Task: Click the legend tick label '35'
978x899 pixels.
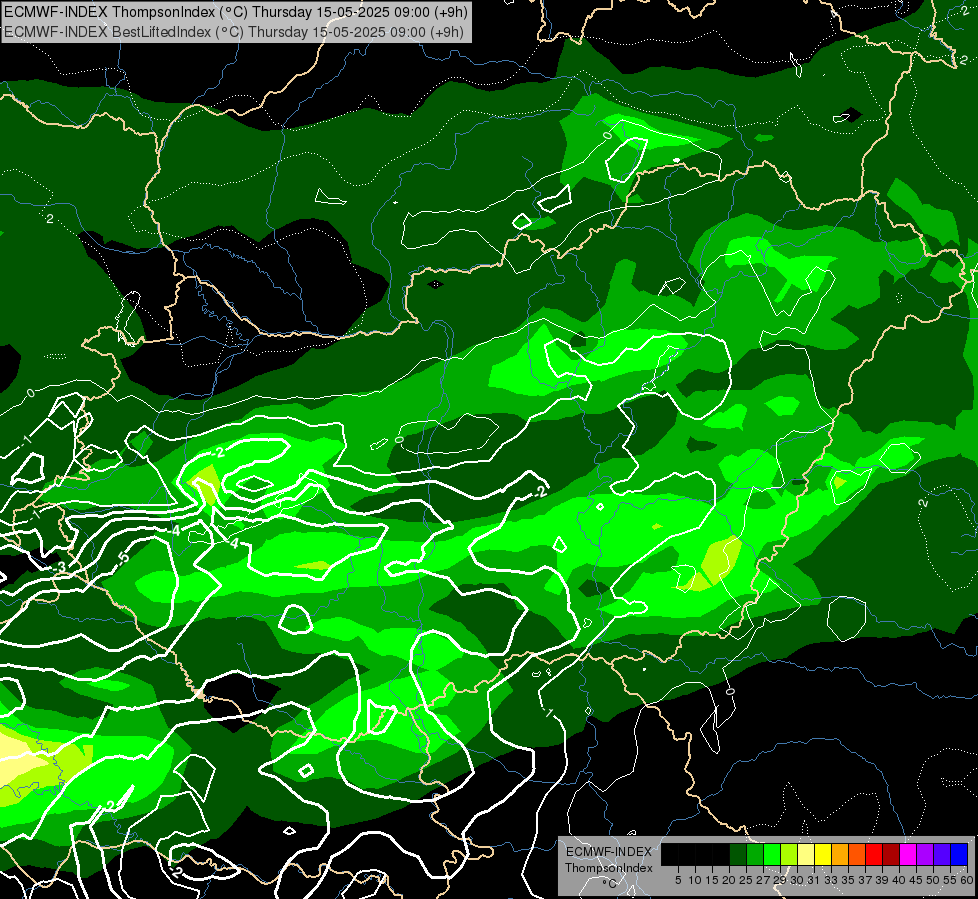Action: click(848, 880)
